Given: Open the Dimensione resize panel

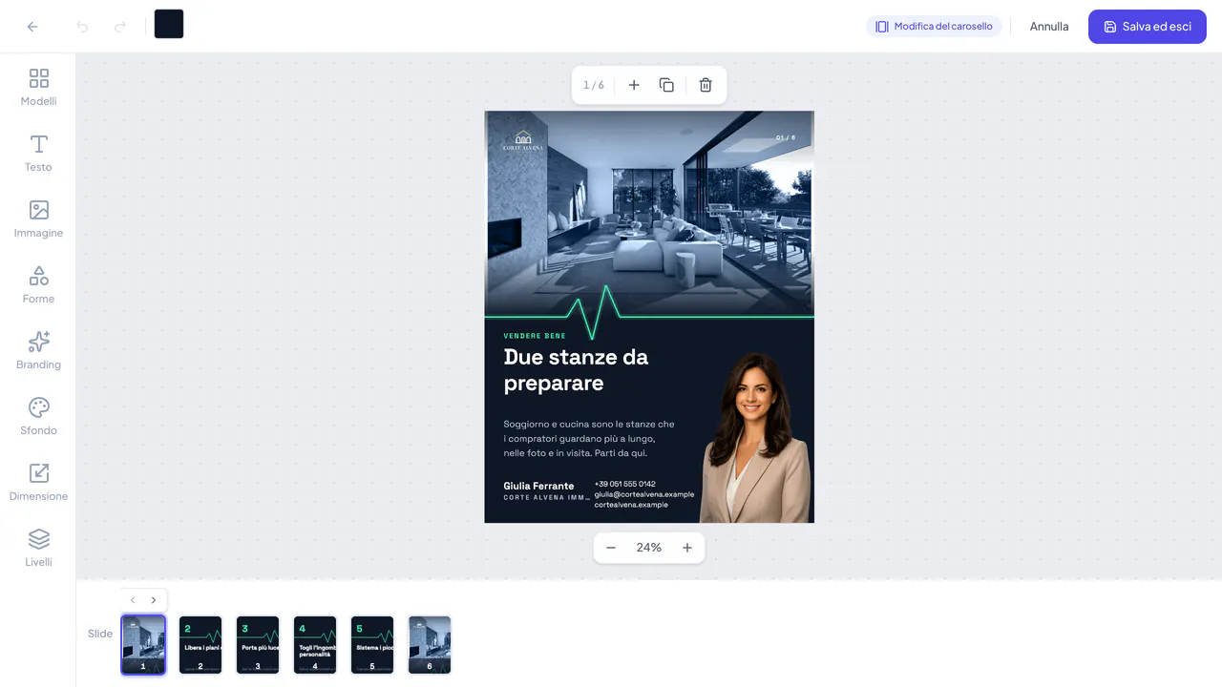Looking at the screenshot, I should (x=38, y=482).
